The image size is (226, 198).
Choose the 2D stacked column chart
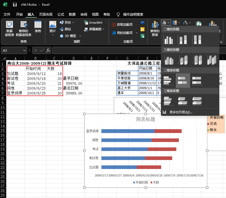pyautogui.click(x=183, y=40)
